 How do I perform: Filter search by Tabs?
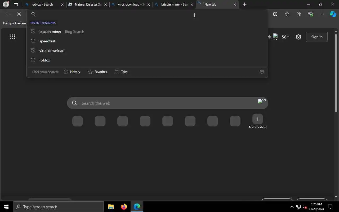[121, 72]
